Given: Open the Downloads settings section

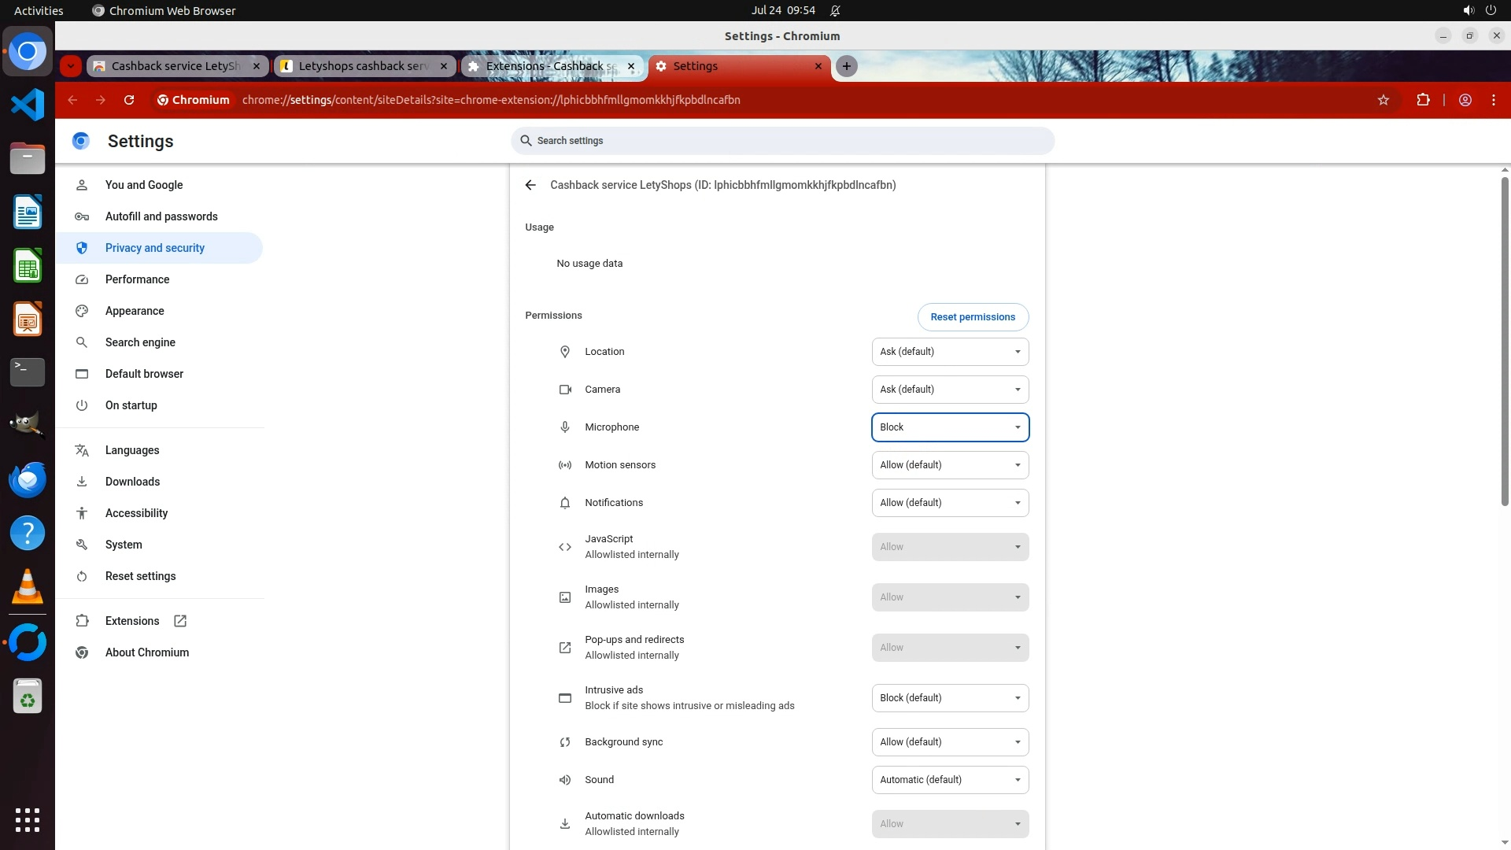Looking at the screenshot, I should (x=132, y=482).
